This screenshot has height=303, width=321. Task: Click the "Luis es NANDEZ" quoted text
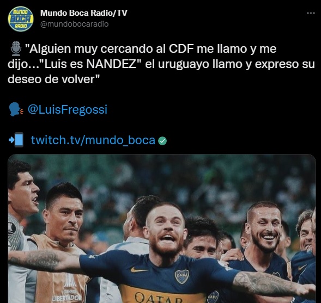pyautogui.click(x=90, y=64)
